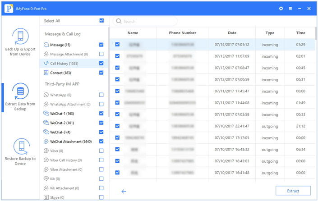This screenshot has width=318, height=201.
Task: Uncheck the Contact (183) checkbox
Action: [101, 73]
